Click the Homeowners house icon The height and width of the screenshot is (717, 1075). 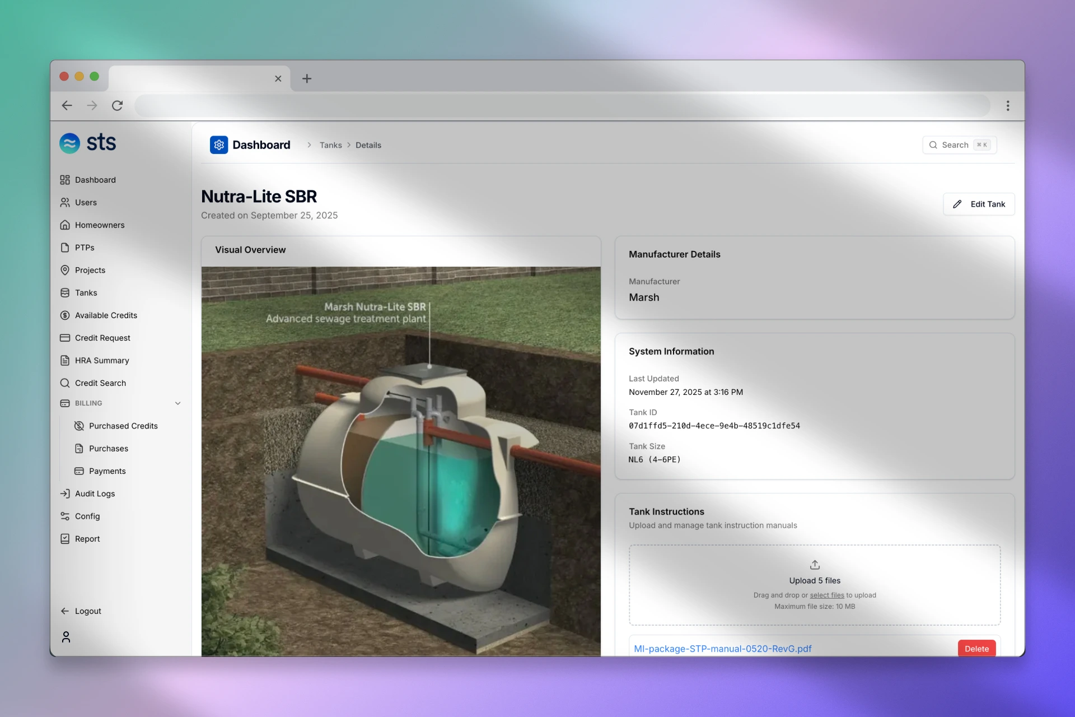point(65,225)
